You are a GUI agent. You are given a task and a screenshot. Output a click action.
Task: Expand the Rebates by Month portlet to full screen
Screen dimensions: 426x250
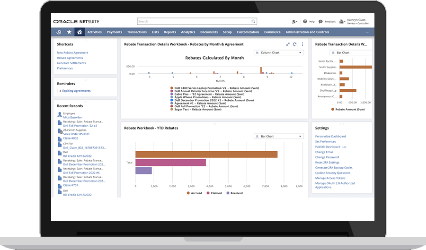click(288, 44)
